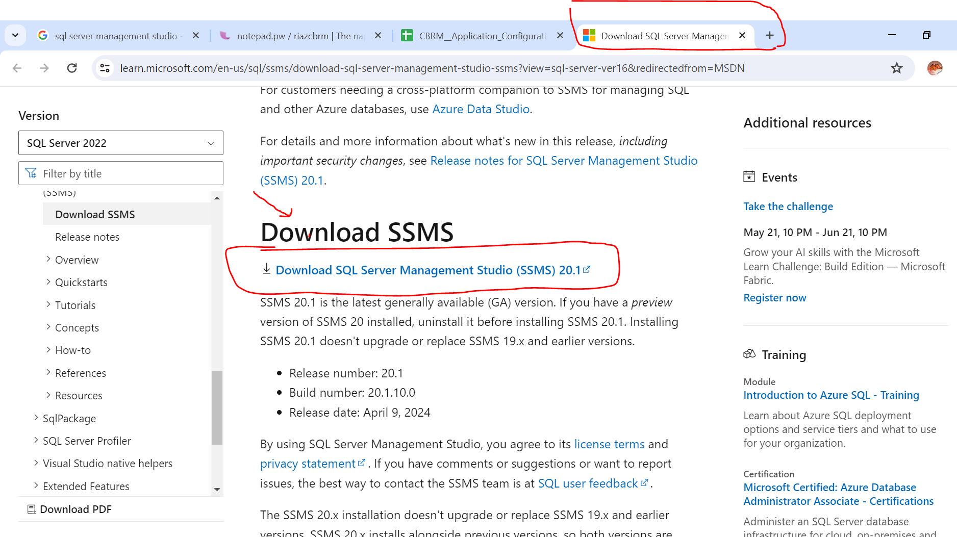Expand the Tutorials section
The width and height of the screenshot is (957, 537).
(48, 304)
